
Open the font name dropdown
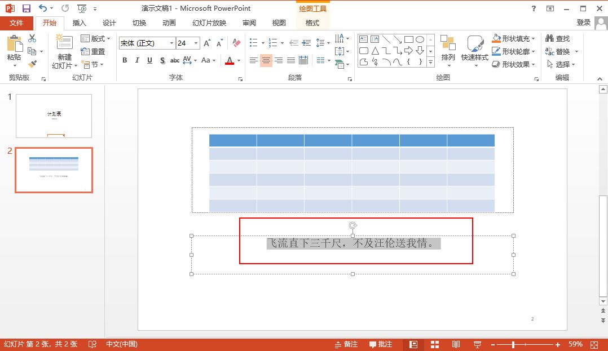171,43
